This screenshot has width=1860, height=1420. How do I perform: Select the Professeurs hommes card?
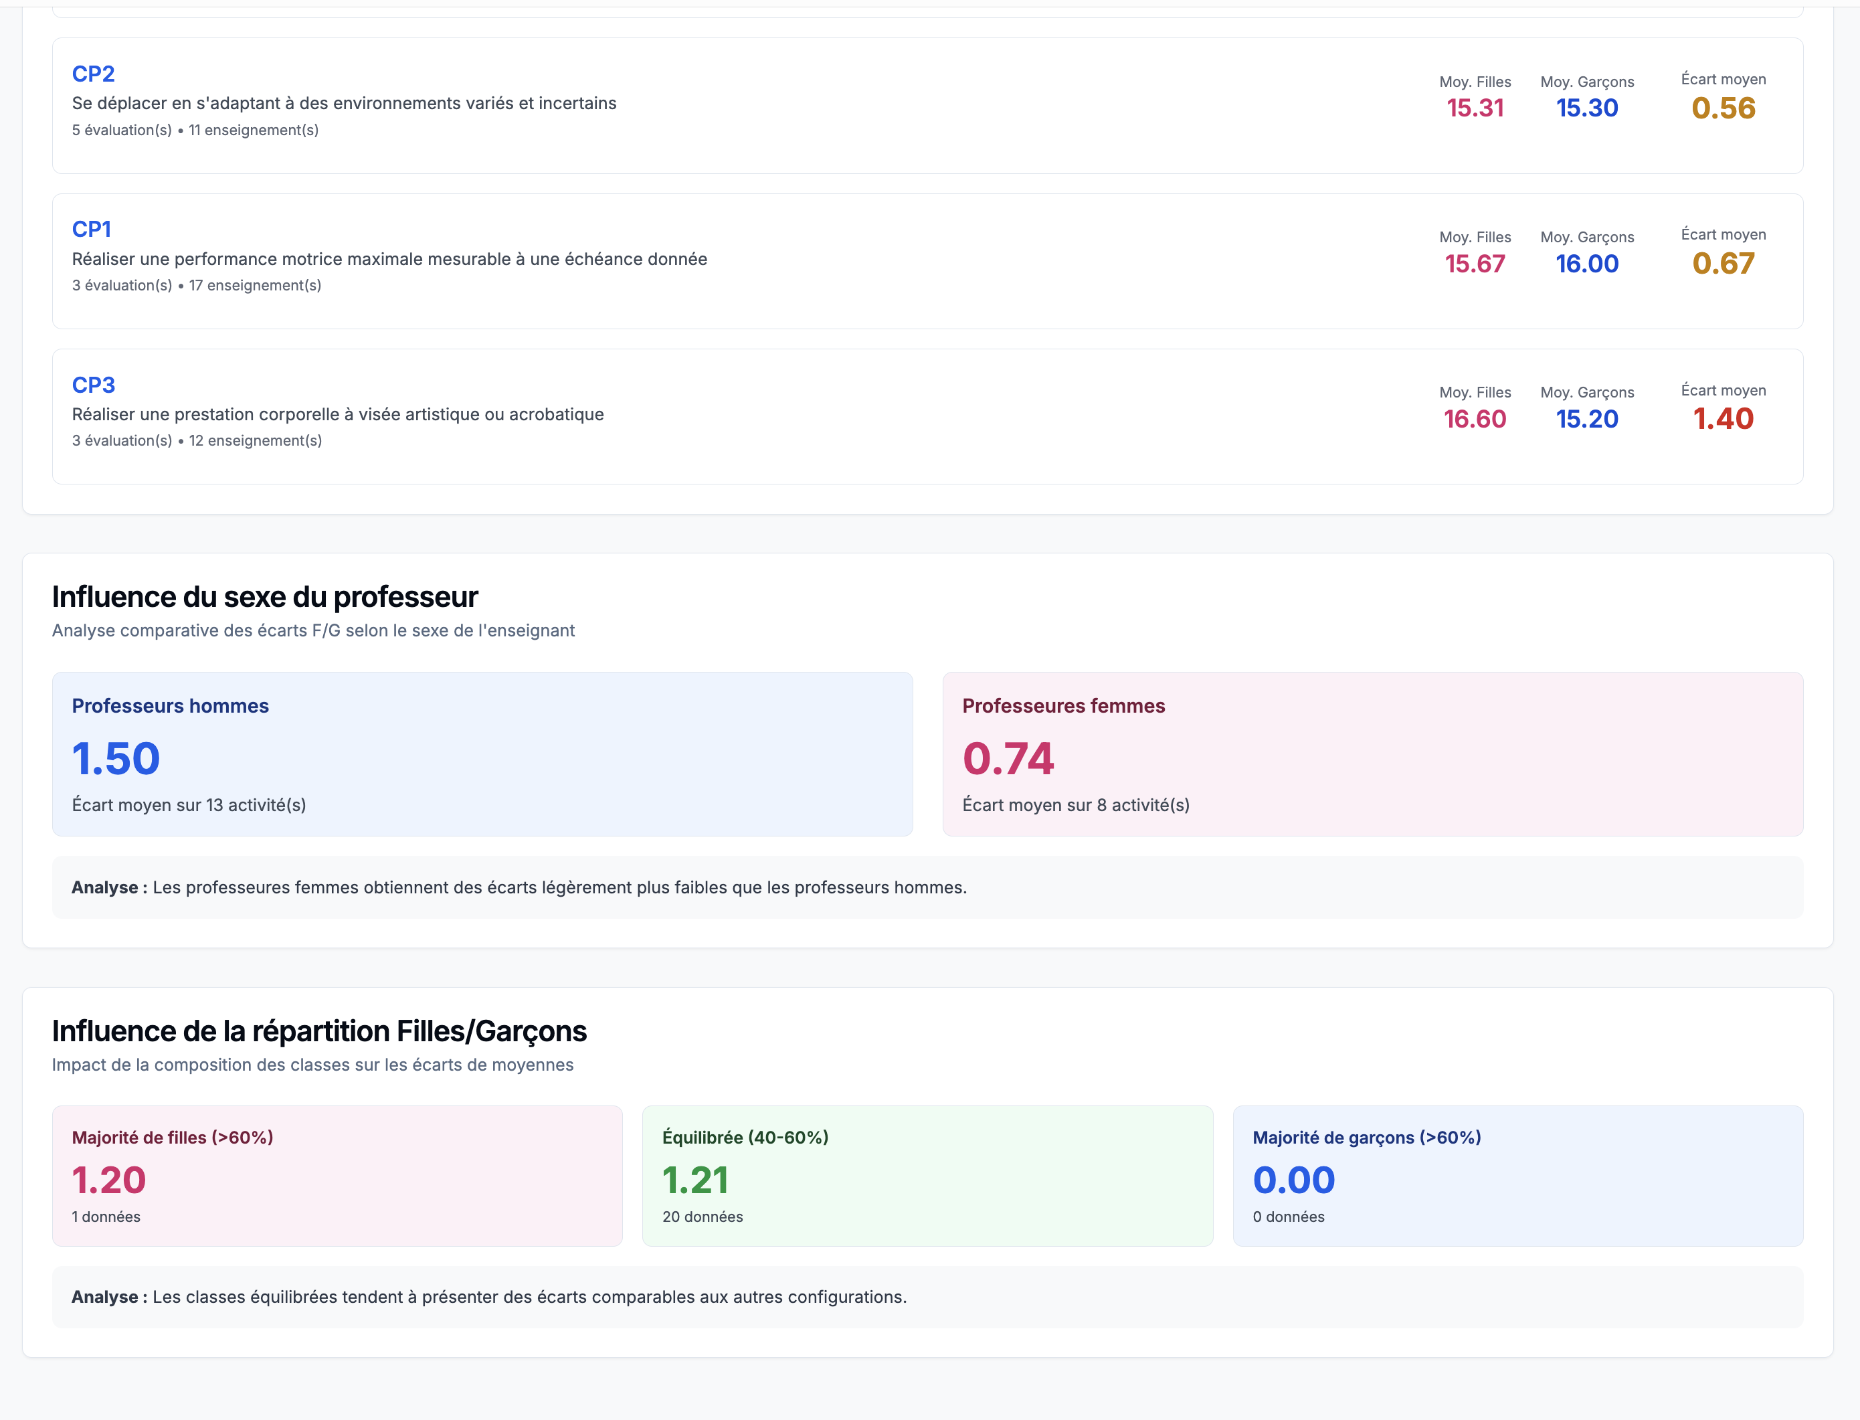click(482, 754)
